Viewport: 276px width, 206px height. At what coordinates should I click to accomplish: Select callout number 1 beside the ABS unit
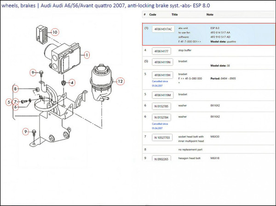point(86,55)
